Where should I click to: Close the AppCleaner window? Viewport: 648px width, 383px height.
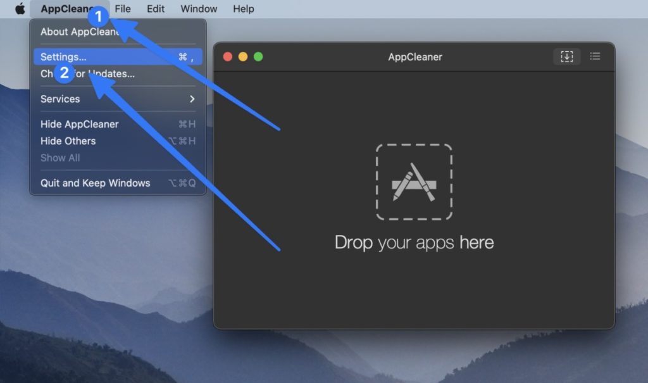(x=228, y=57)
